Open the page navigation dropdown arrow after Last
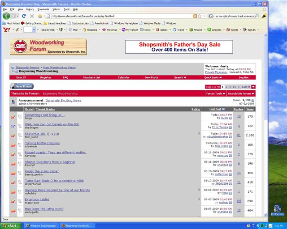 click(253, 87)
